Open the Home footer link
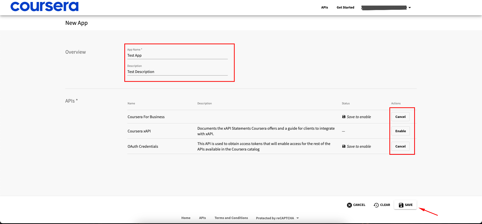 (186, 218)
